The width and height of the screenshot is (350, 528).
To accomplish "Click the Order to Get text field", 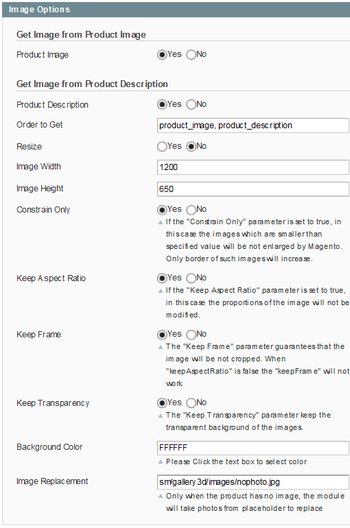I will pyautogui.click(x=253, y=125).
